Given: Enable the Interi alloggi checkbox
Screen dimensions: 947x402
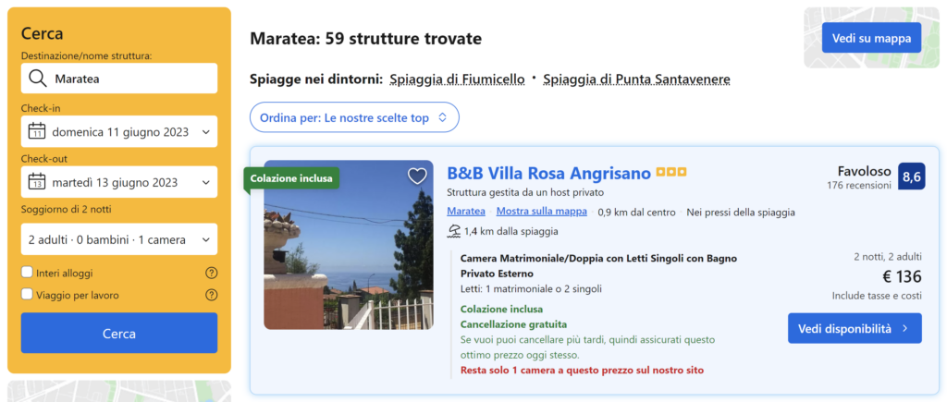Looking at the screenshot, I should pyautogui.click(x=27, y=273).
